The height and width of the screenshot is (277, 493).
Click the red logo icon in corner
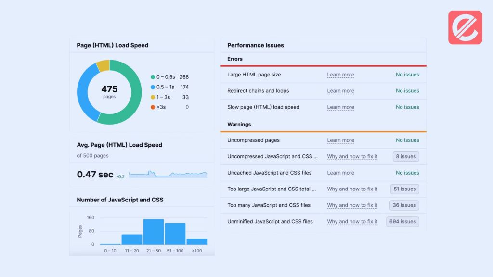465,27
